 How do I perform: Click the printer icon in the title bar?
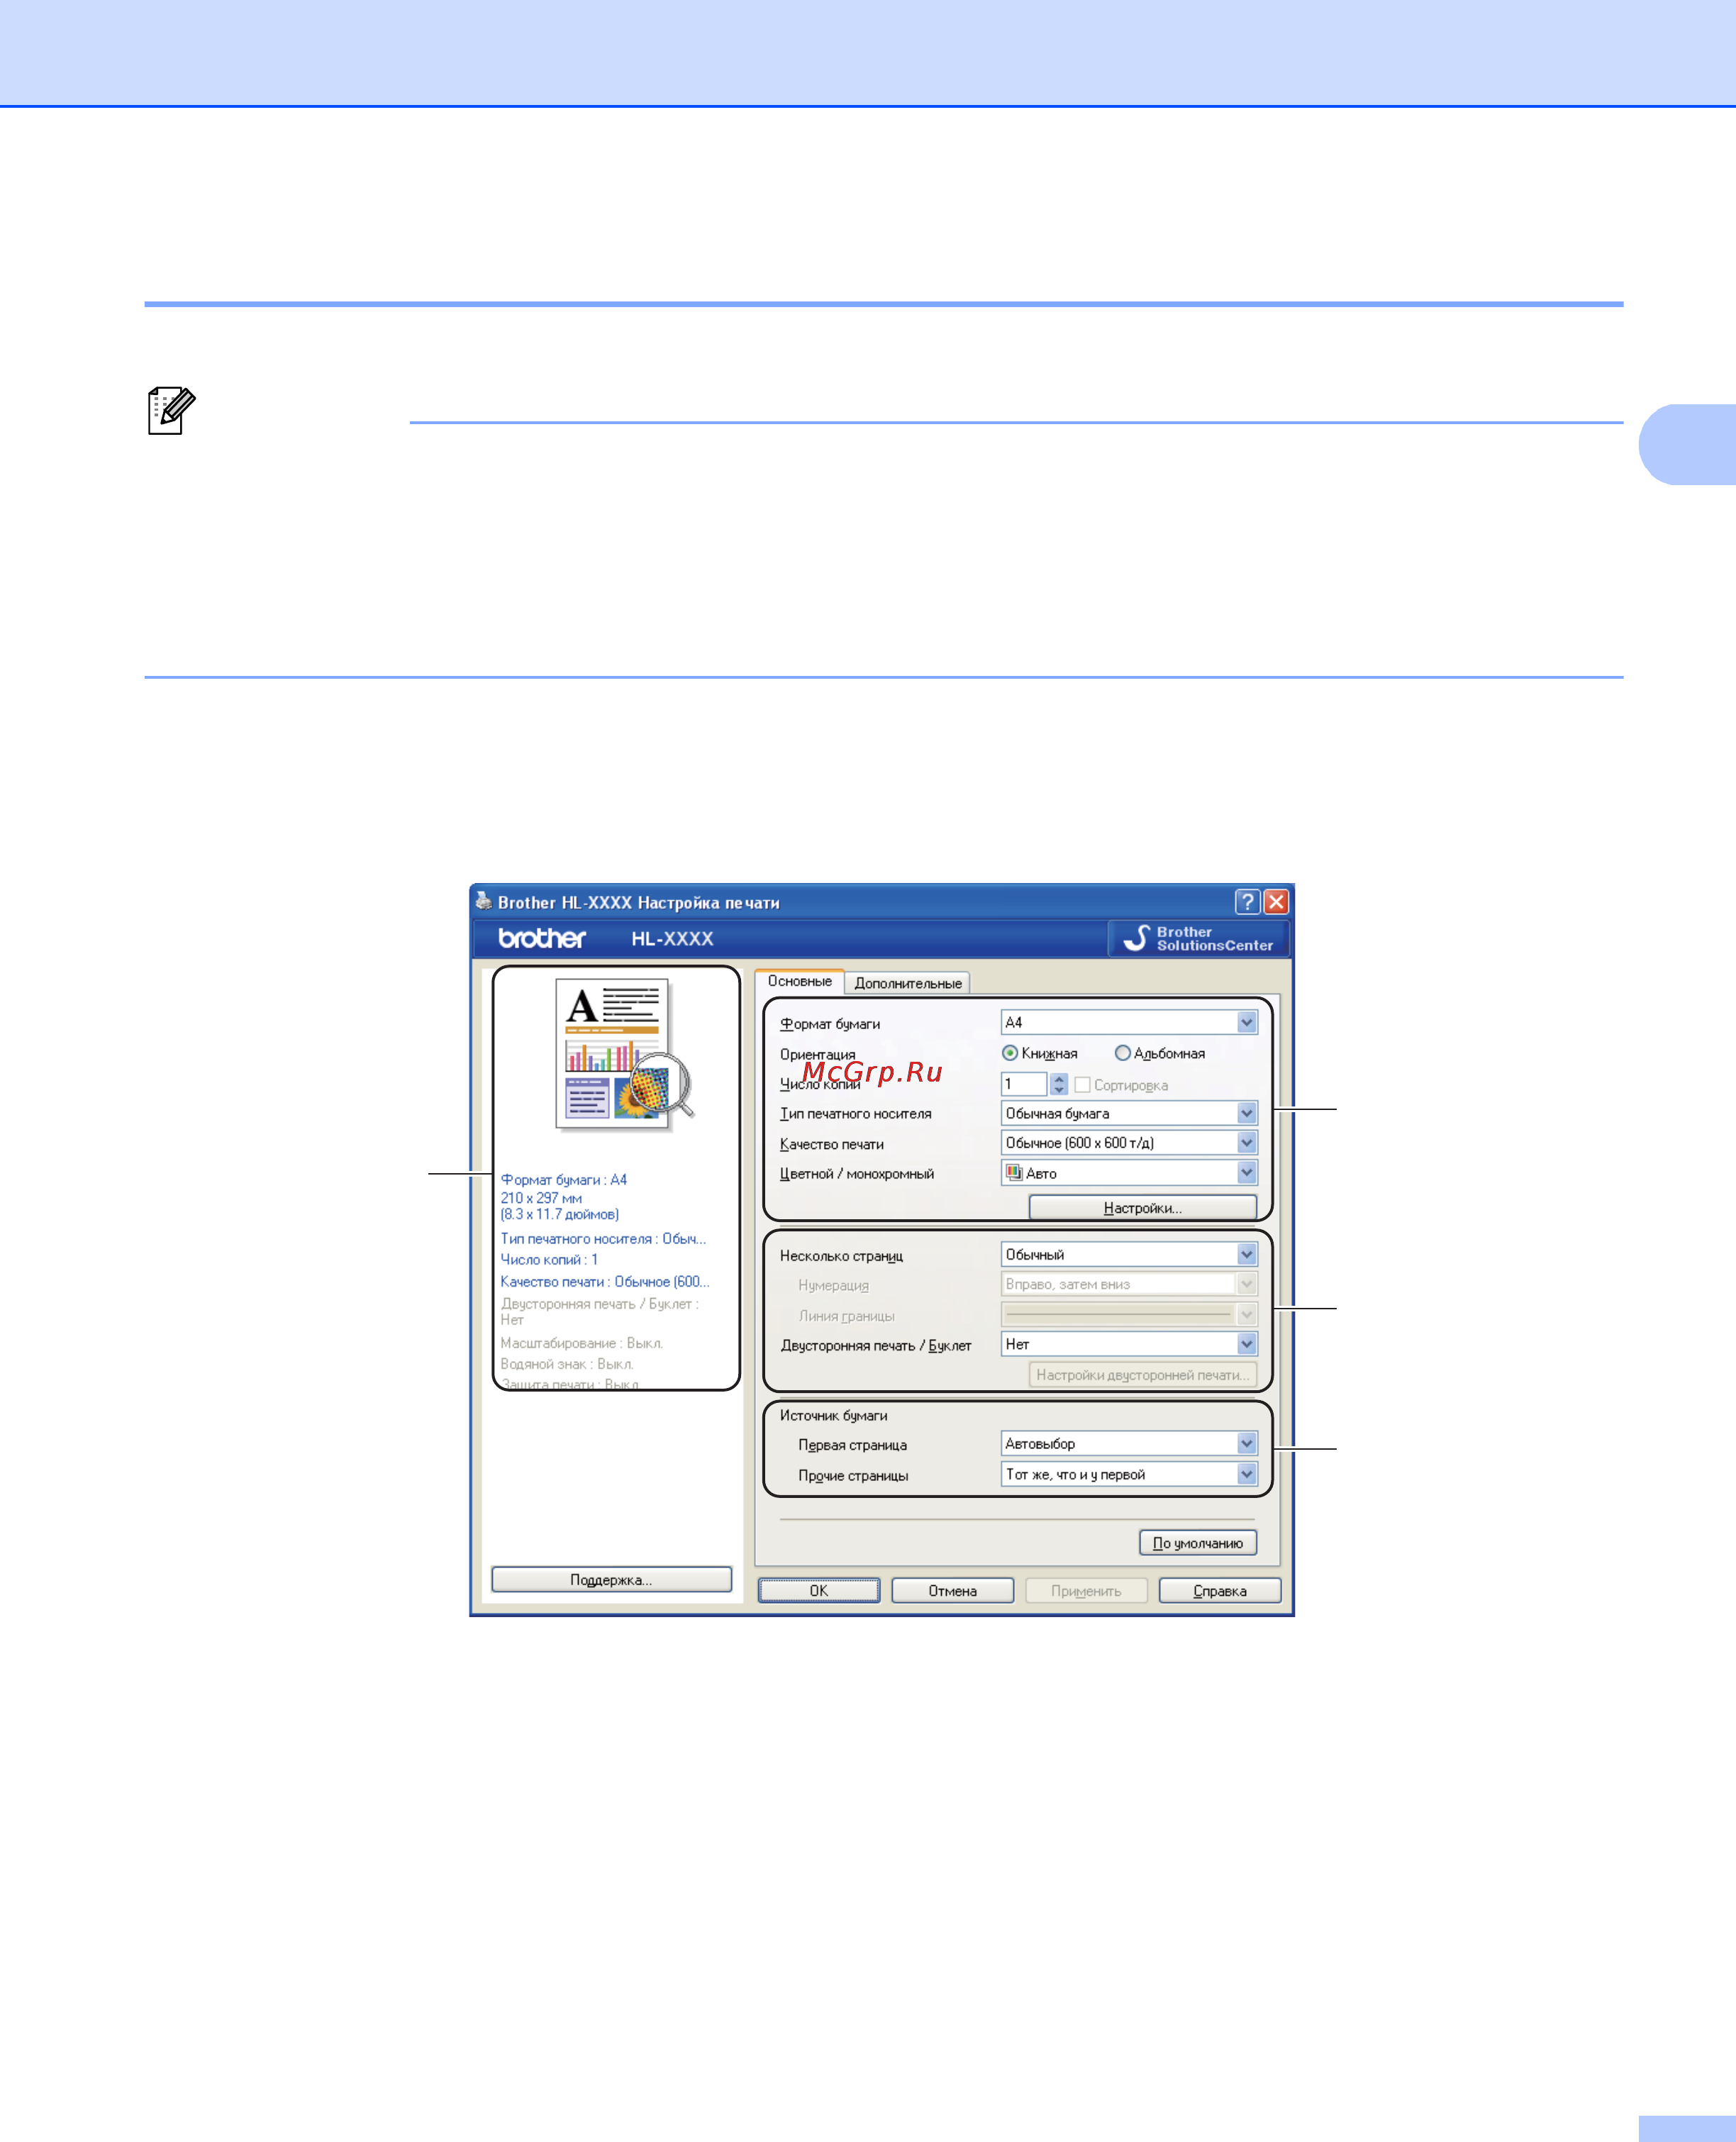click(484, 901)
